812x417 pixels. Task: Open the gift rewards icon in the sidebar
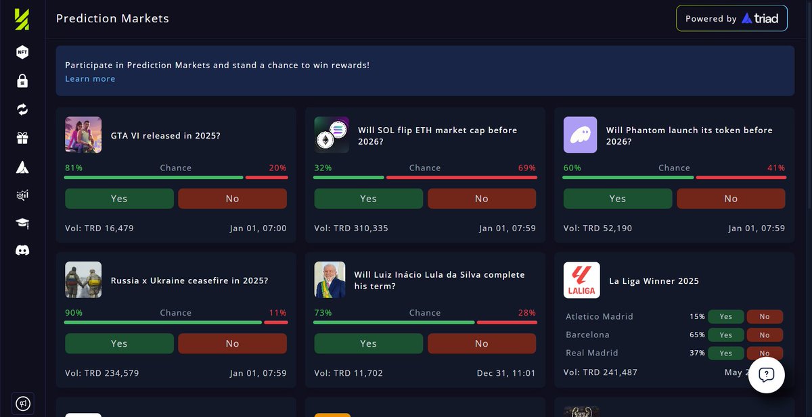pos(22,138)
